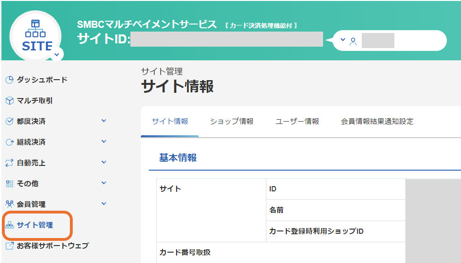The height and width of the screenshot is (263, 461).
Task: Click the 継続決済 circular arrow icon
Action: pos(9,142)
